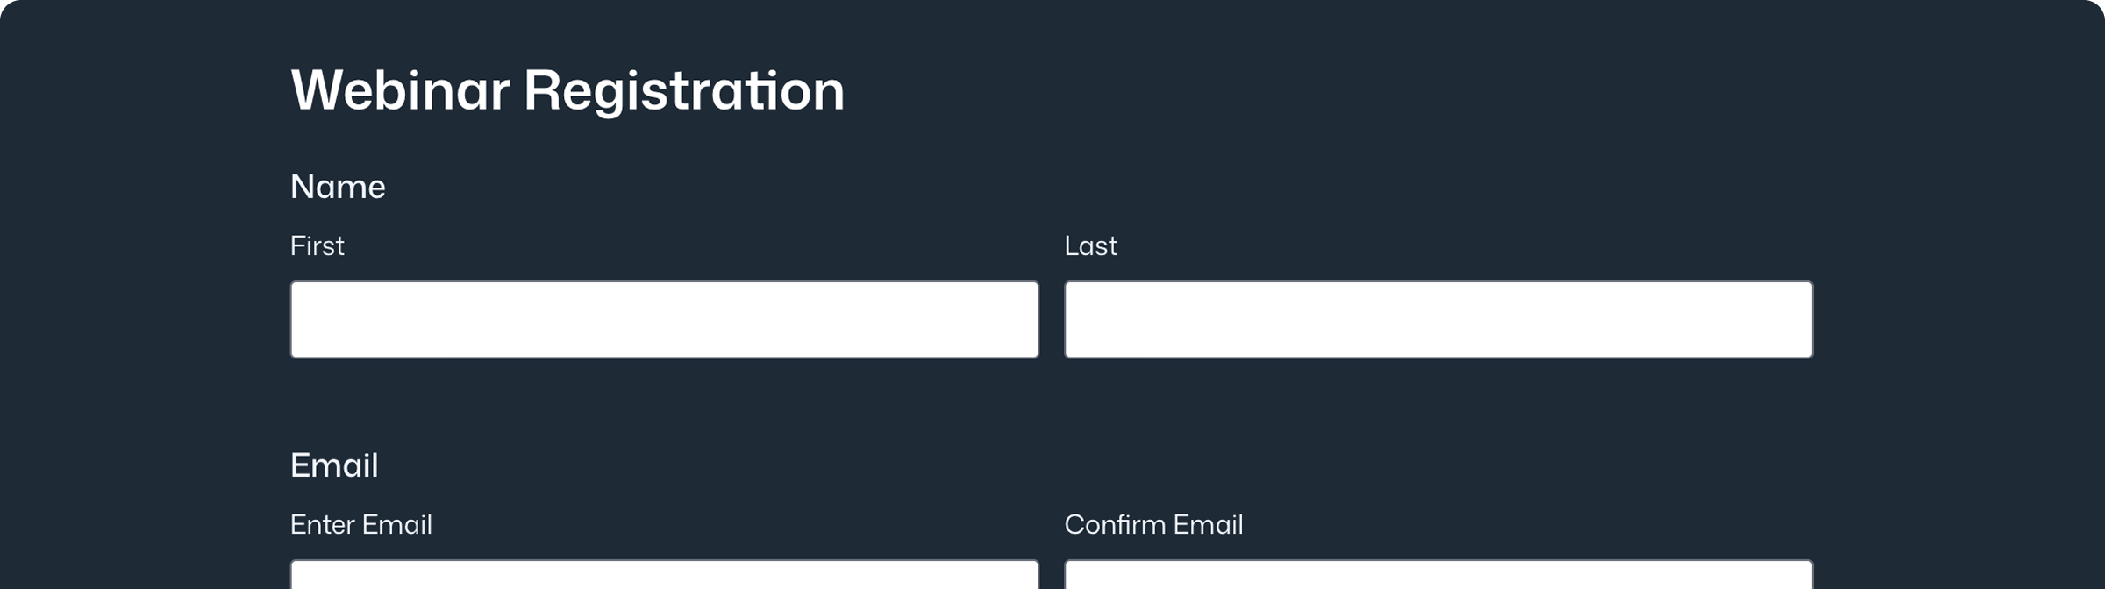The image size is (2105, 589).
Task: Click the word "Enter" above the email field
Action: tap(322, 525)
